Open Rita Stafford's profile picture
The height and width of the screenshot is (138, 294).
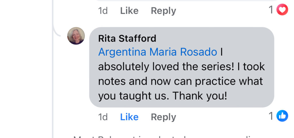point(76,36)
